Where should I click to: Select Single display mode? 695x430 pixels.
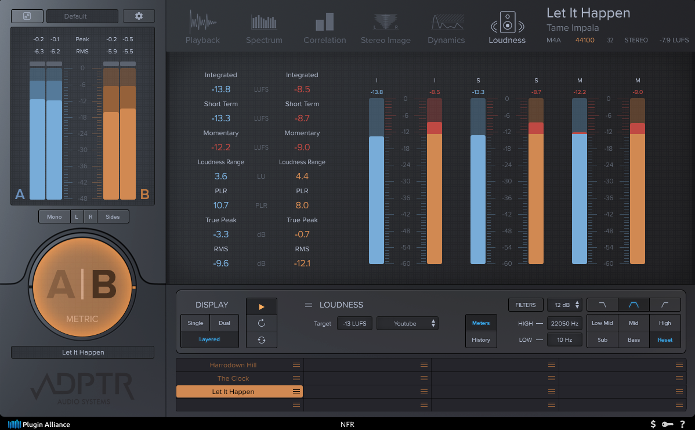[195, 323]
